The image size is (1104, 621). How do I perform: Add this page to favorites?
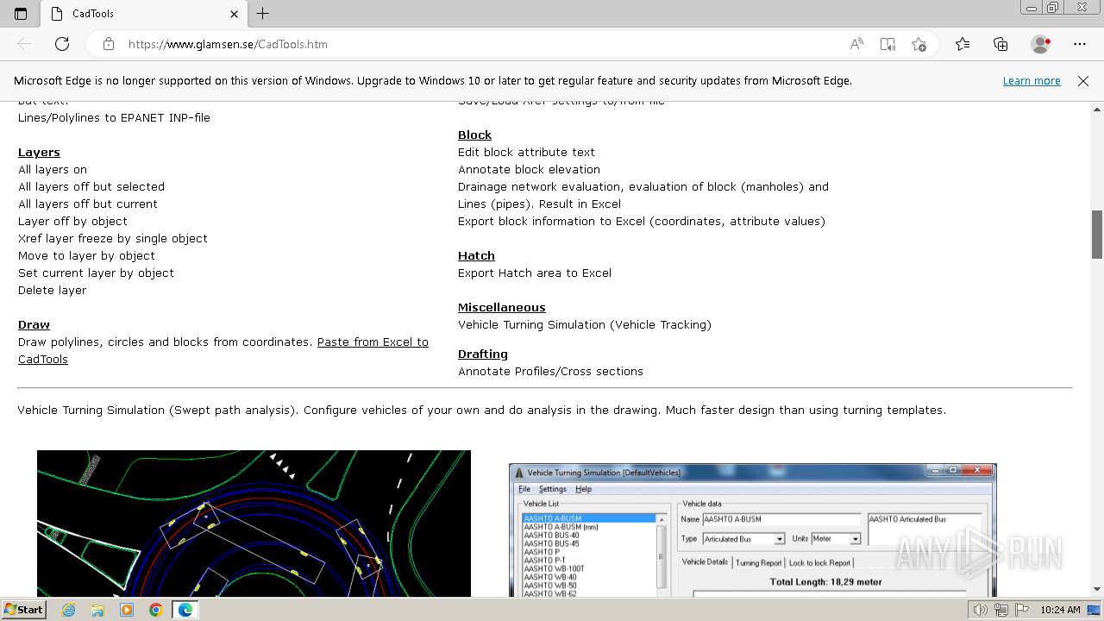[x=919, y=44]
